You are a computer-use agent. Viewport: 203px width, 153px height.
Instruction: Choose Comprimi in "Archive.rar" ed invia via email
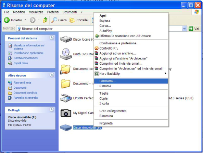click(x=131, y=69)
